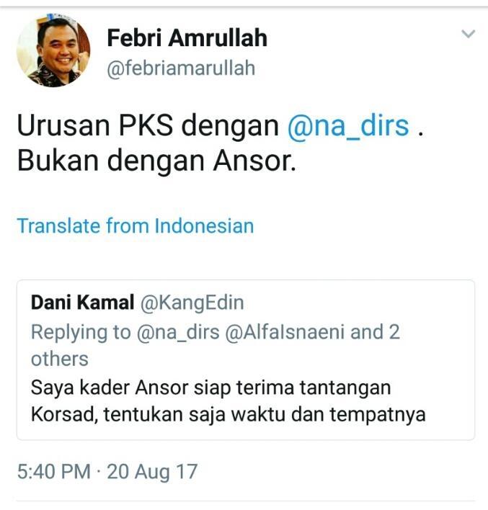Click 'Replying to' label in quoted tweet
488x510 pixels.
coord(81,333)
